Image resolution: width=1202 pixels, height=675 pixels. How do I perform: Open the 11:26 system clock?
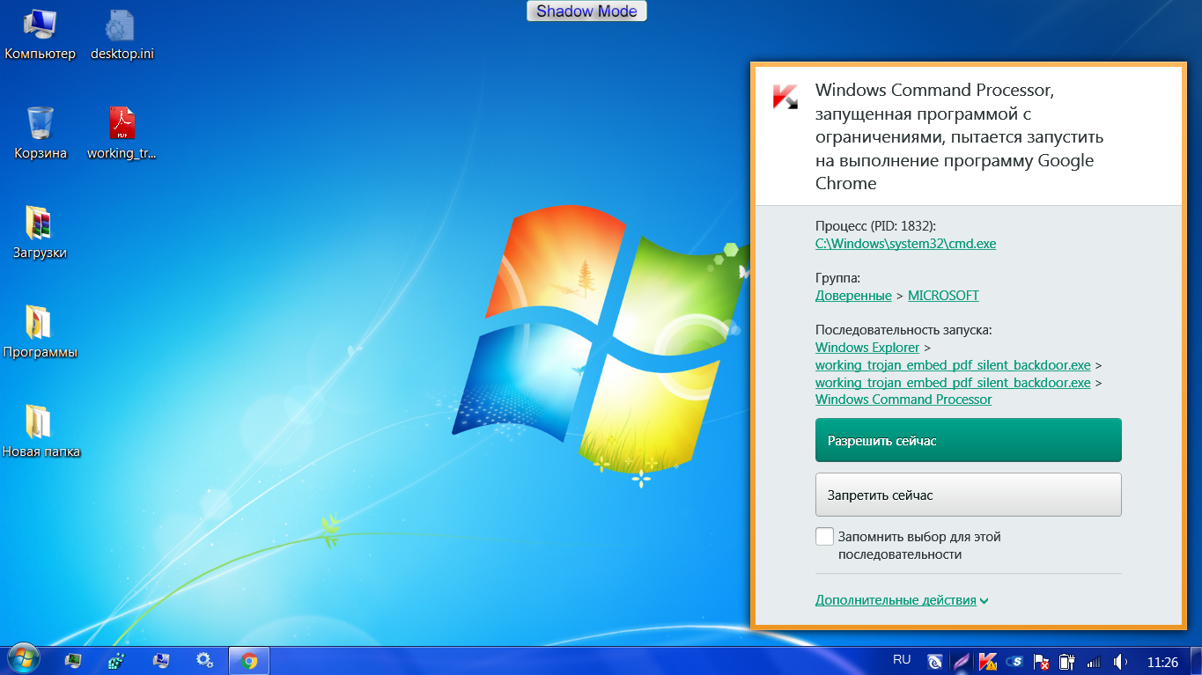(1163, 661)
